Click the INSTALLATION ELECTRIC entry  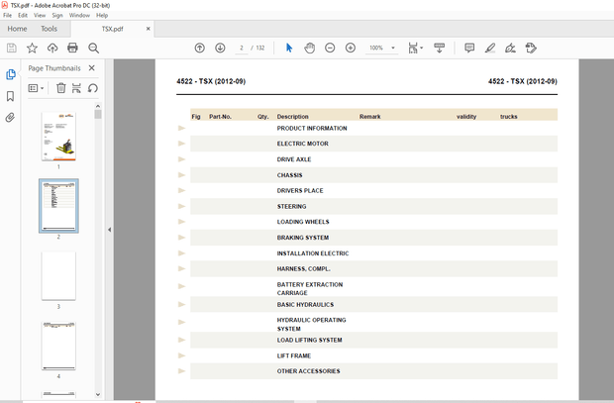(313, 253)
